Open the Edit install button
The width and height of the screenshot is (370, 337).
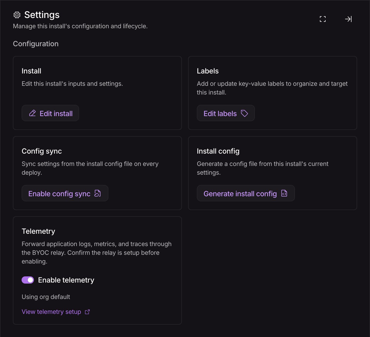point(50,113)
